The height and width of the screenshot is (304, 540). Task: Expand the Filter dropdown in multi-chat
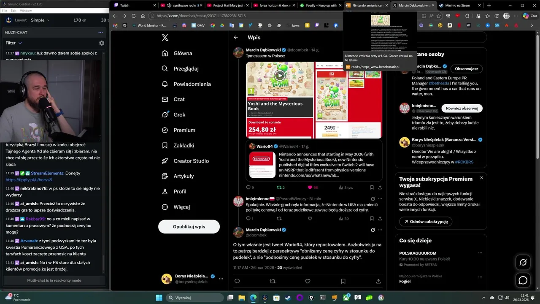point(14,43)
